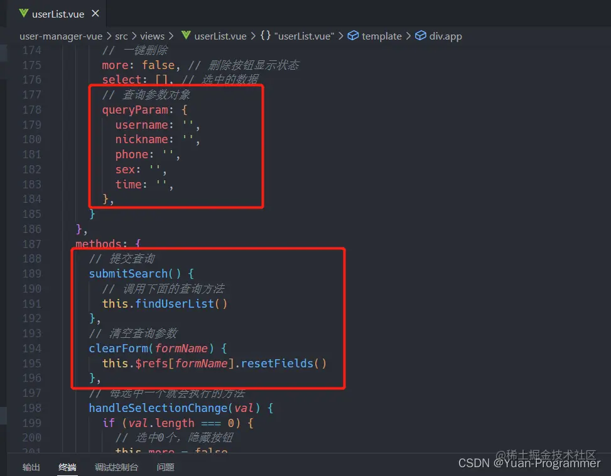This screenshot has height=476, width=611.
Task: Click Vue logo icon in breadcrumb
Action: coord(186,36)
